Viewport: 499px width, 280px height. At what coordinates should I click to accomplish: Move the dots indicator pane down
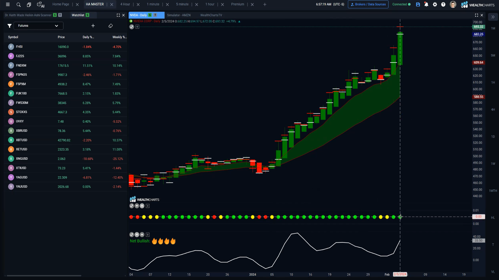[x=137, y=206]
